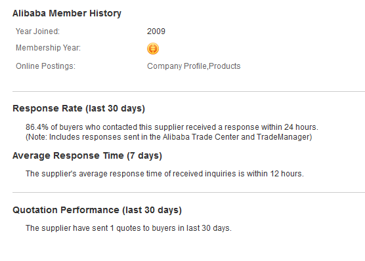Viewport: 365px width, 261px height.
Task: Click the gold Membership Year badge icon
Action: click(153, 49)
